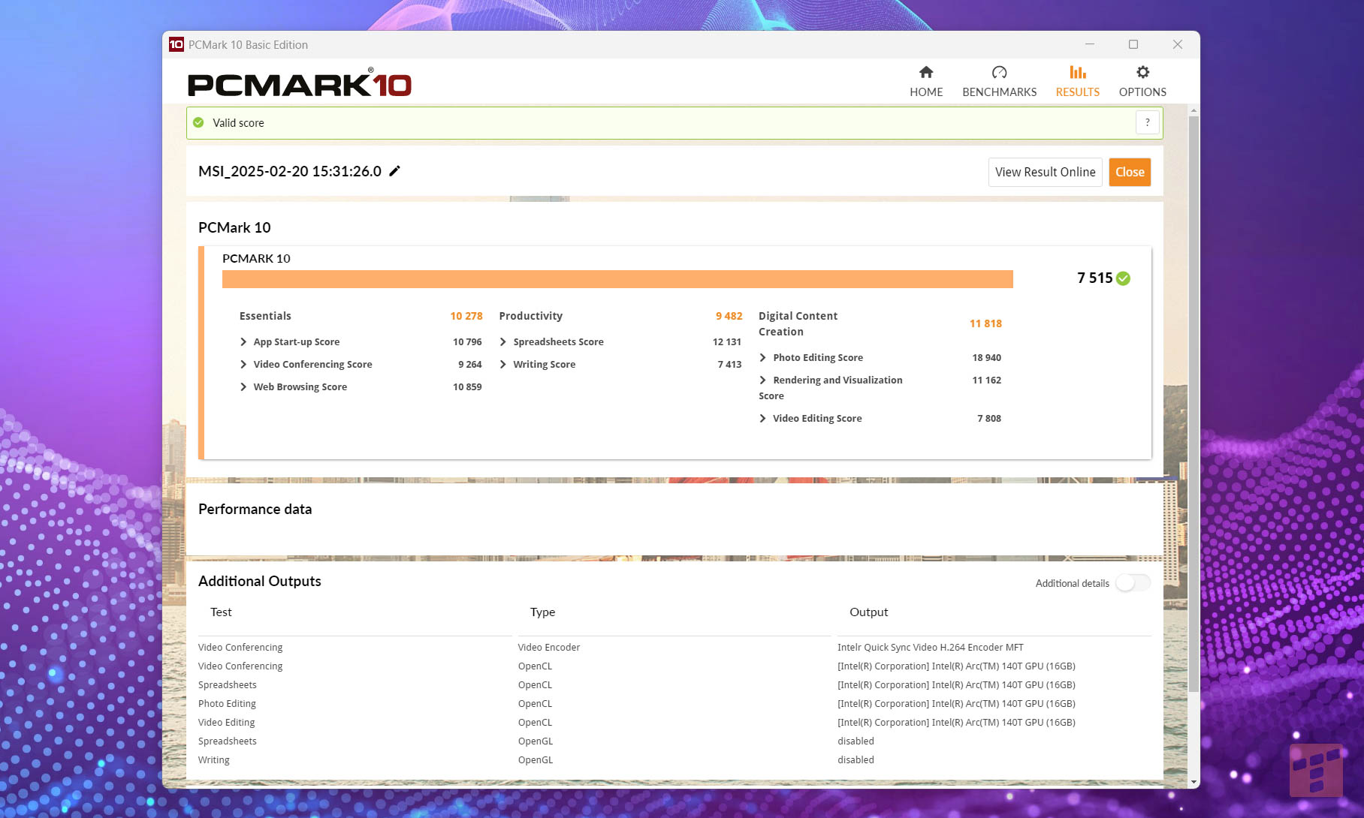
Task: Click the result name MSI_2025-02-20 15:31:26.0
Action: (290, 171)
